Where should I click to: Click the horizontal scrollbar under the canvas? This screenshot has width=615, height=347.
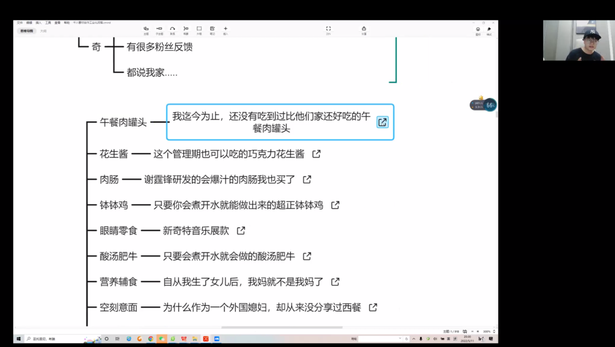282,328
